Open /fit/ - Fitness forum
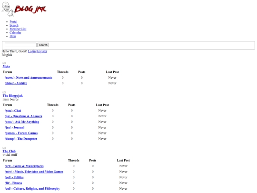 [x=13, y=183]
